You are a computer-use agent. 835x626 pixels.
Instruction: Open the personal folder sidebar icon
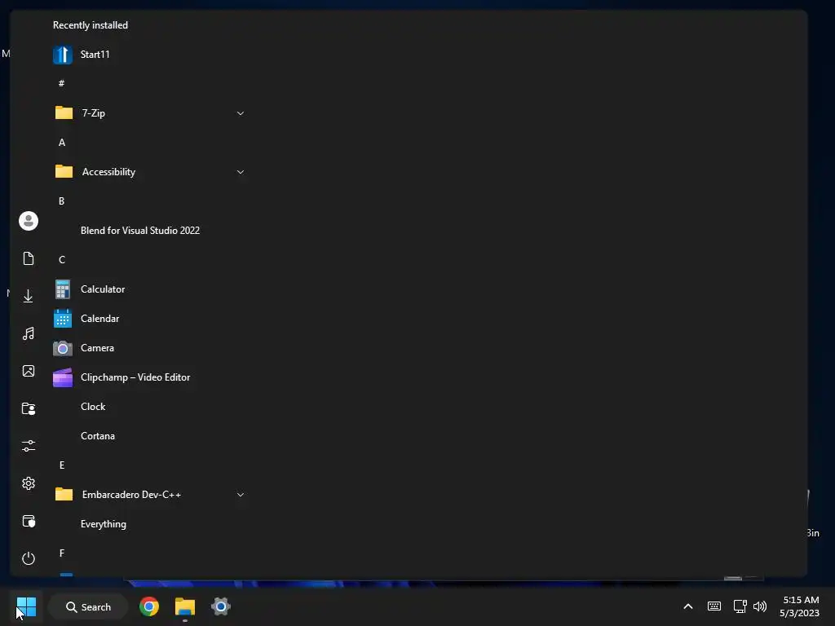coord(29,408)
